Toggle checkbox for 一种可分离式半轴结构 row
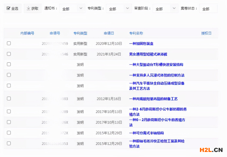This screenshot has width=227, height=157. click(9, 133)
